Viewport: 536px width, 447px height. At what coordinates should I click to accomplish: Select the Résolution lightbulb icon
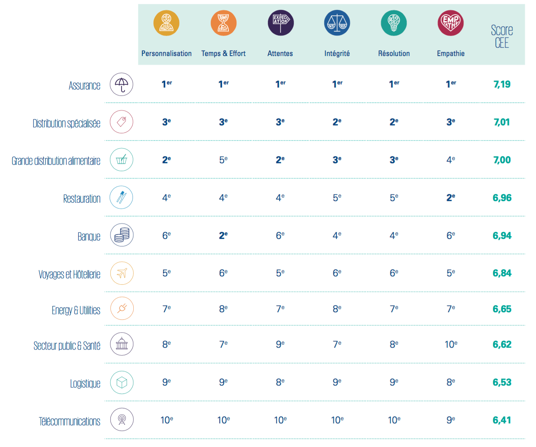(x=394, y=23)
